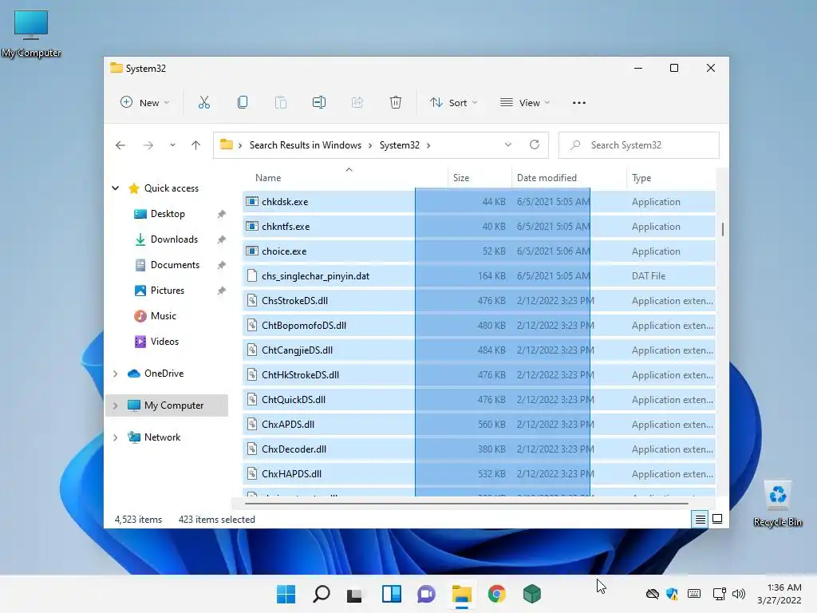Select the choice.exe file
This screenshot has width=817, height=613.
(x=479, y=251)
